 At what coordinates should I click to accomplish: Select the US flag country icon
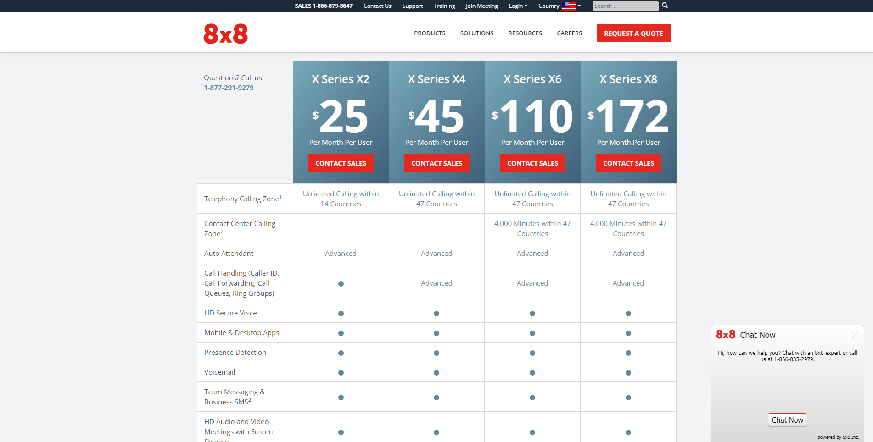[569, 6]
